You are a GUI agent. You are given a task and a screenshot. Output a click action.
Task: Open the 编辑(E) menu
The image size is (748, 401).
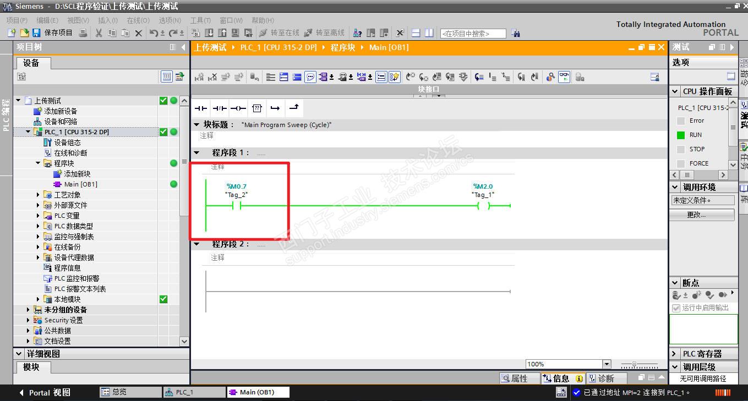click(47, 20)
